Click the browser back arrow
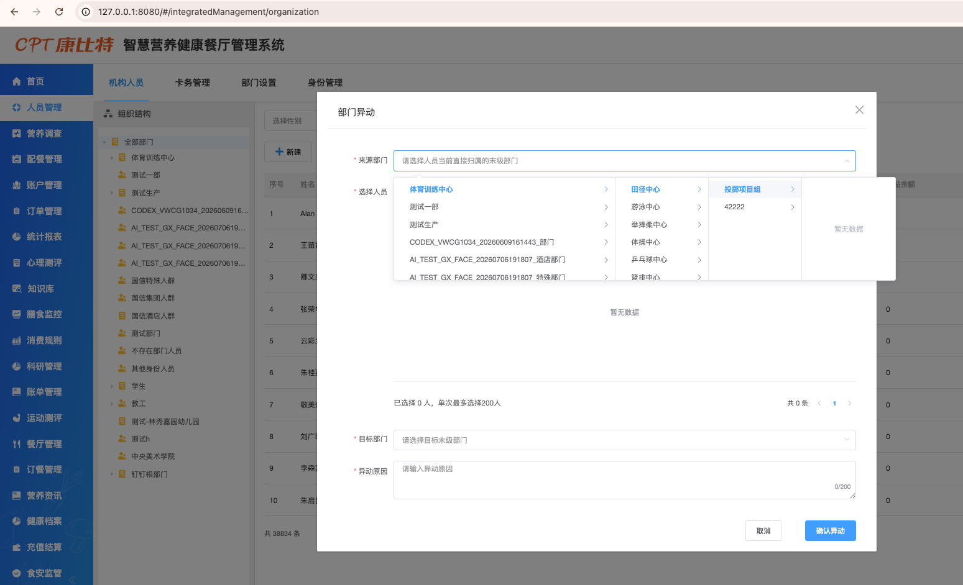Image resolution: width=963 pixels, height=585 pixels. [14, 12]
